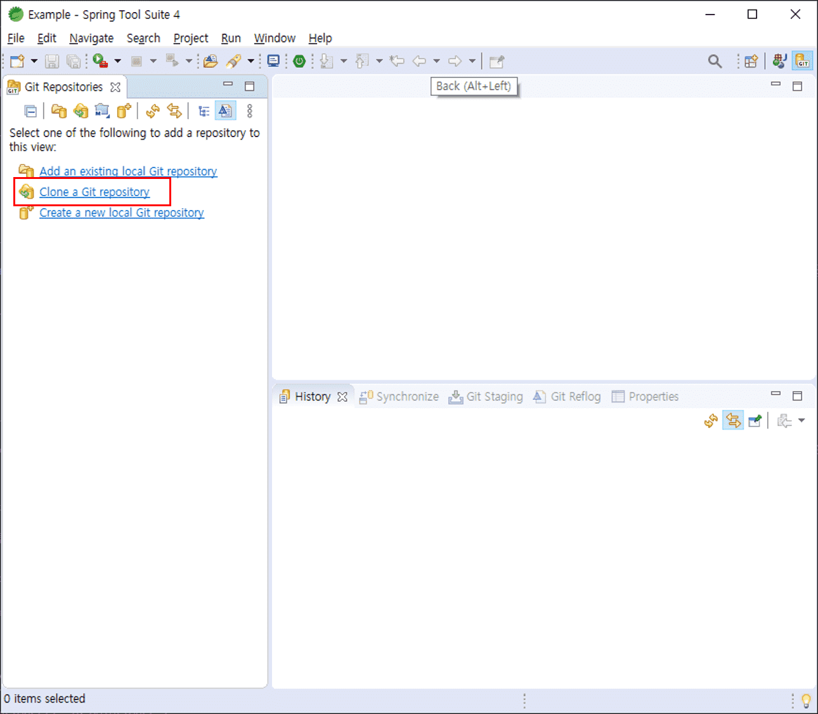Click the green Spring Boot power icon
Viewport: 818px width, 714px height.
(299, 61)
